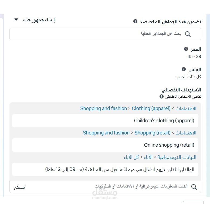Screen dimensions: 210x204
Task: Click magnifier icon in existing audiences search
Action: pos(188,34)
